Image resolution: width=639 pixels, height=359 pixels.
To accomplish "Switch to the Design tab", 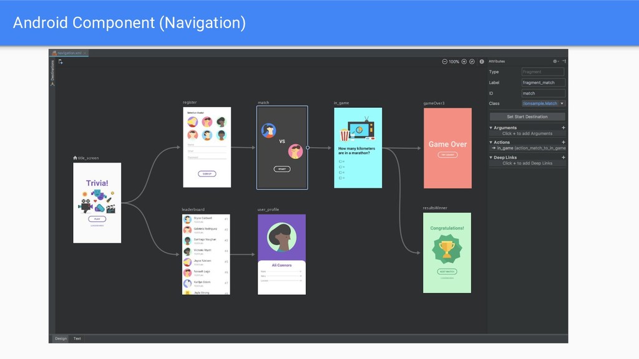I will tap(61, 338).
